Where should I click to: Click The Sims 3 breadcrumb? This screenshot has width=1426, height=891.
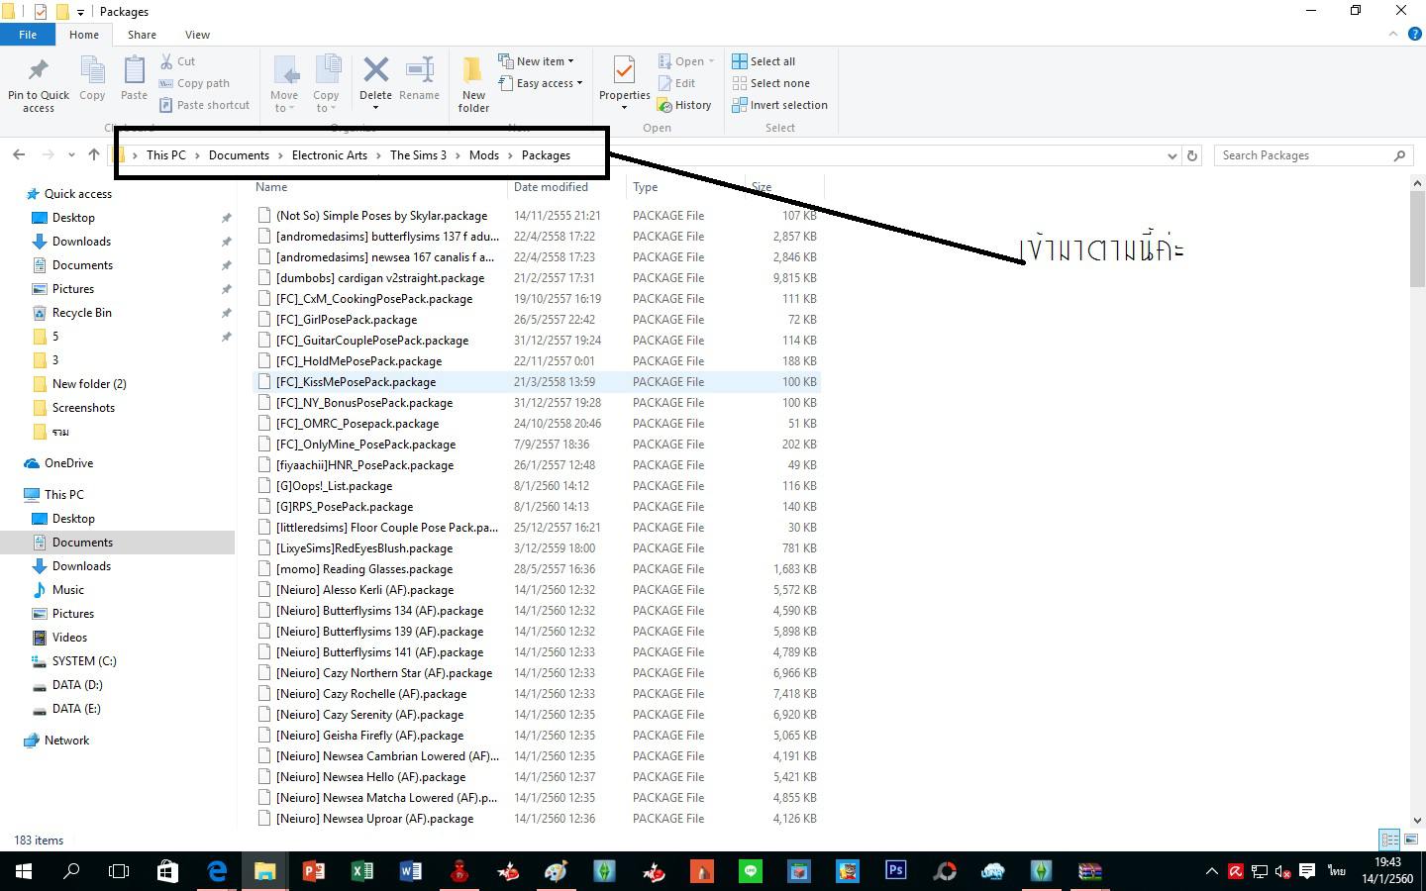pyautogui.click(x=418, y=155)
